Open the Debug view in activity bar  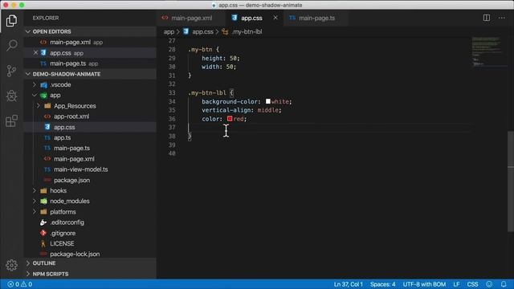click(11, 96)
